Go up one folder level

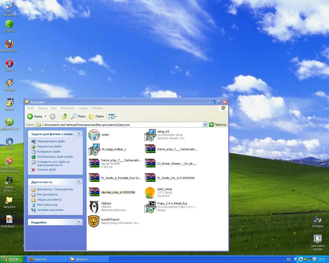pyautogui.click(x=65, y=116)
